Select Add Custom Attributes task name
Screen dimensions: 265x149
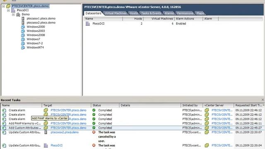tap(25, 128)
